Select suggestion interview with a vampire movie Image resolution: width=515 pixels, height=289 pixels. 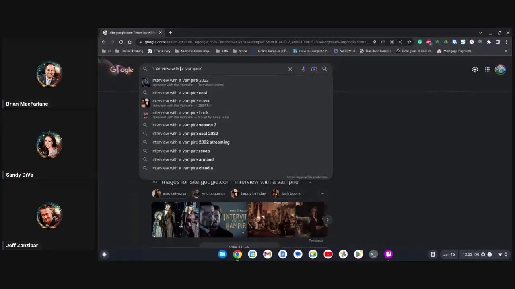point(236,103)
